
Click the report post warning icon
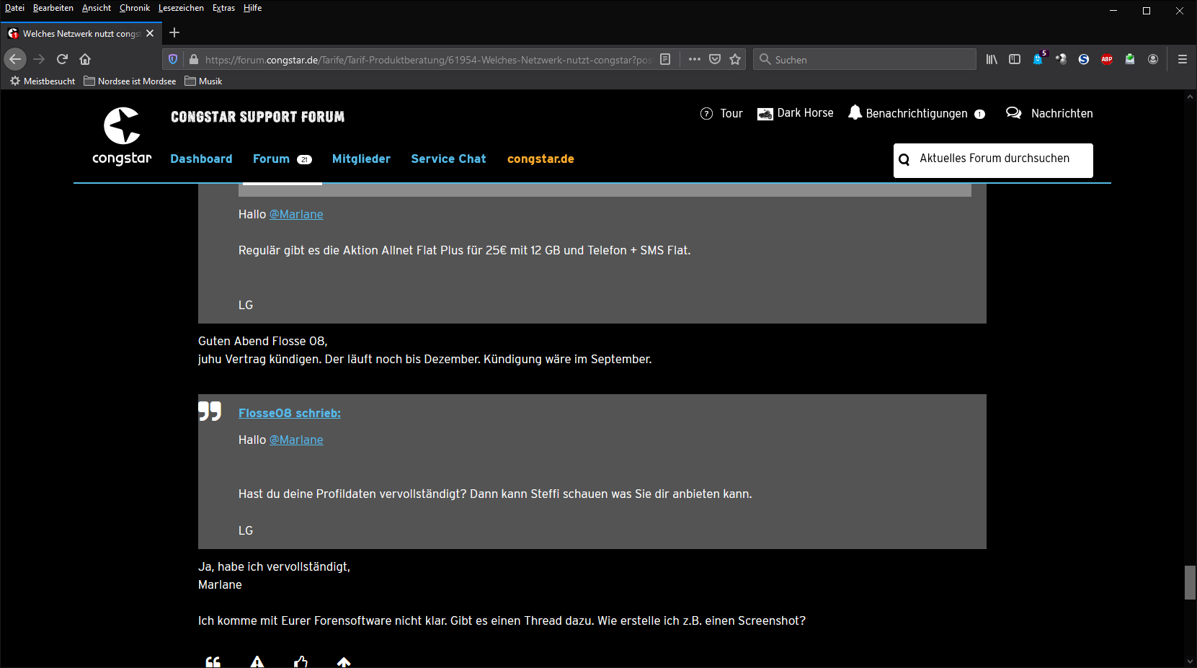coord(257,662)
